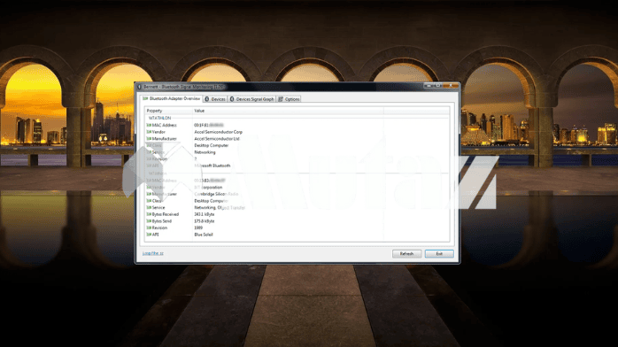Screen dimensions: 618x347
Task: Select the value 'Accel Semiconductor Corp'
Action: pyautogui.click(x=219, y=132)
